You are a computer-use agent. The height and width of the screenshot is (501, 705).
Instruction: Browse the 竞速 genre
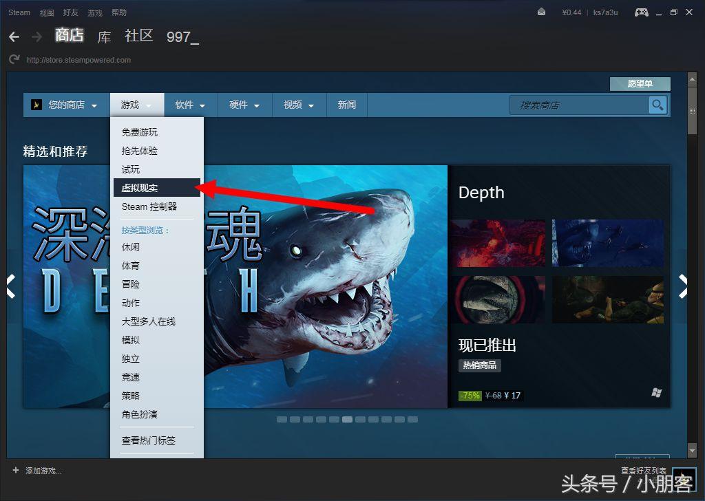tap(130, 377)
